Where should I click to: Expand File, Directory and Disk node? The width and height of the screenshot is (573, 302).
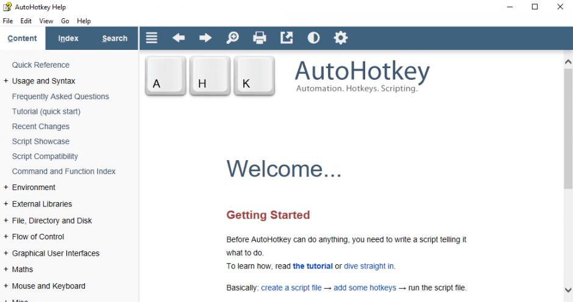click(x=6, y=220)
